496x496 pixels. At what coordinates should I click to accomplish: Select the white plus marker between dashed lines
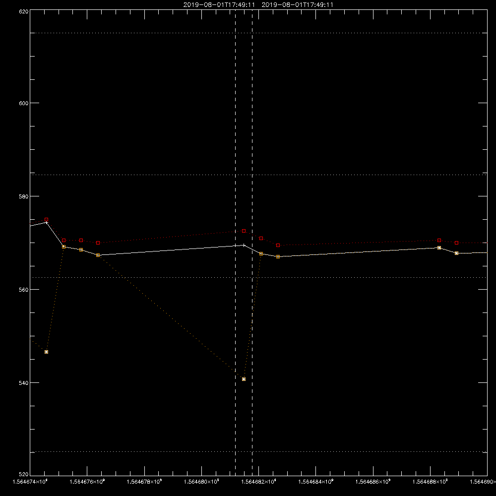point(244,245)
